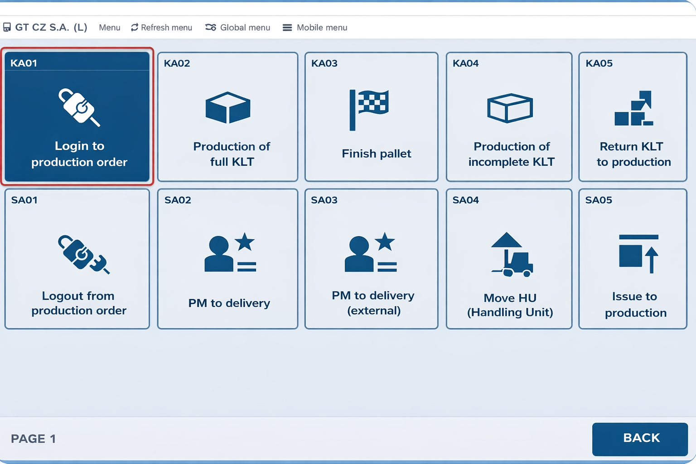The image size is (696, 464).
Task: Click the Finish pallet checkered flag icon
Action: pos(369,110)
